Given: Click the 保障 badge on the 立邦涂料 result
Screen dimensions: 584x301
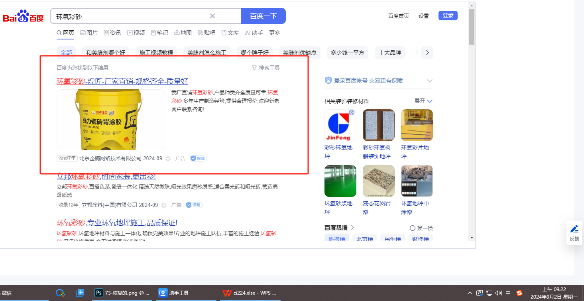Looking at the screenshot, I should (x=194, y=205).
